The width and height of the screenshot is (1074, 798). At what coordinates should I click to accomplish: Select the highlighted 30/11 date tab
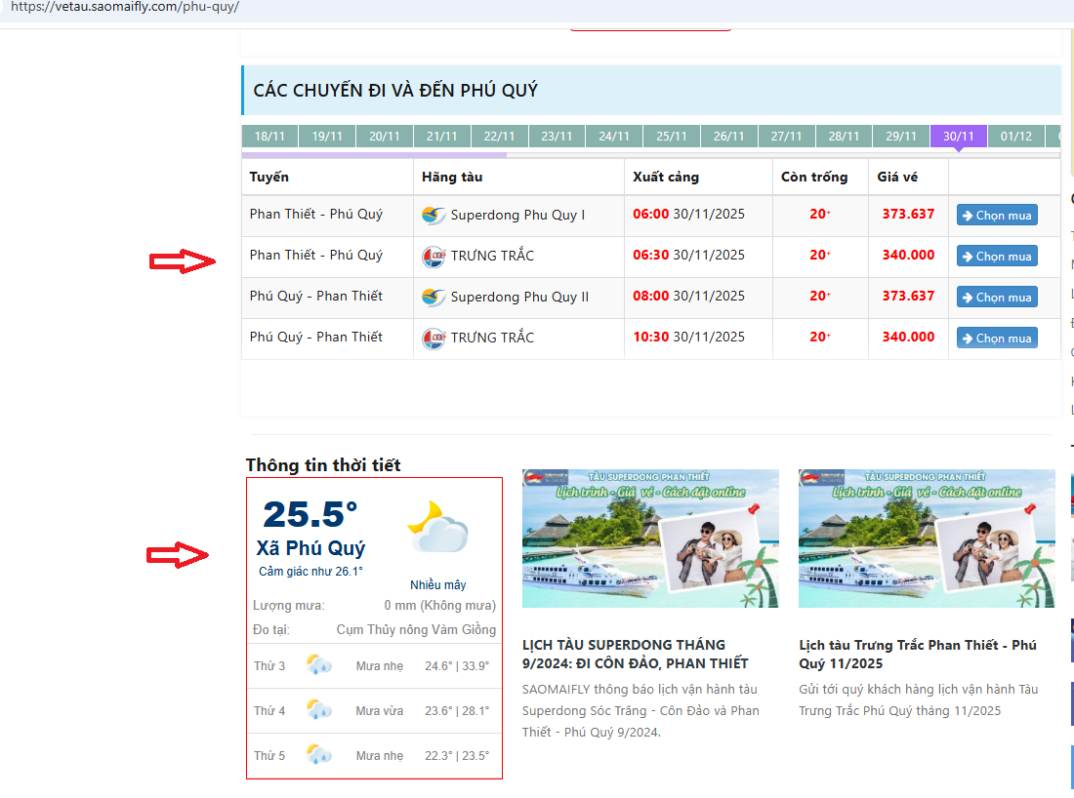[958, 137]
